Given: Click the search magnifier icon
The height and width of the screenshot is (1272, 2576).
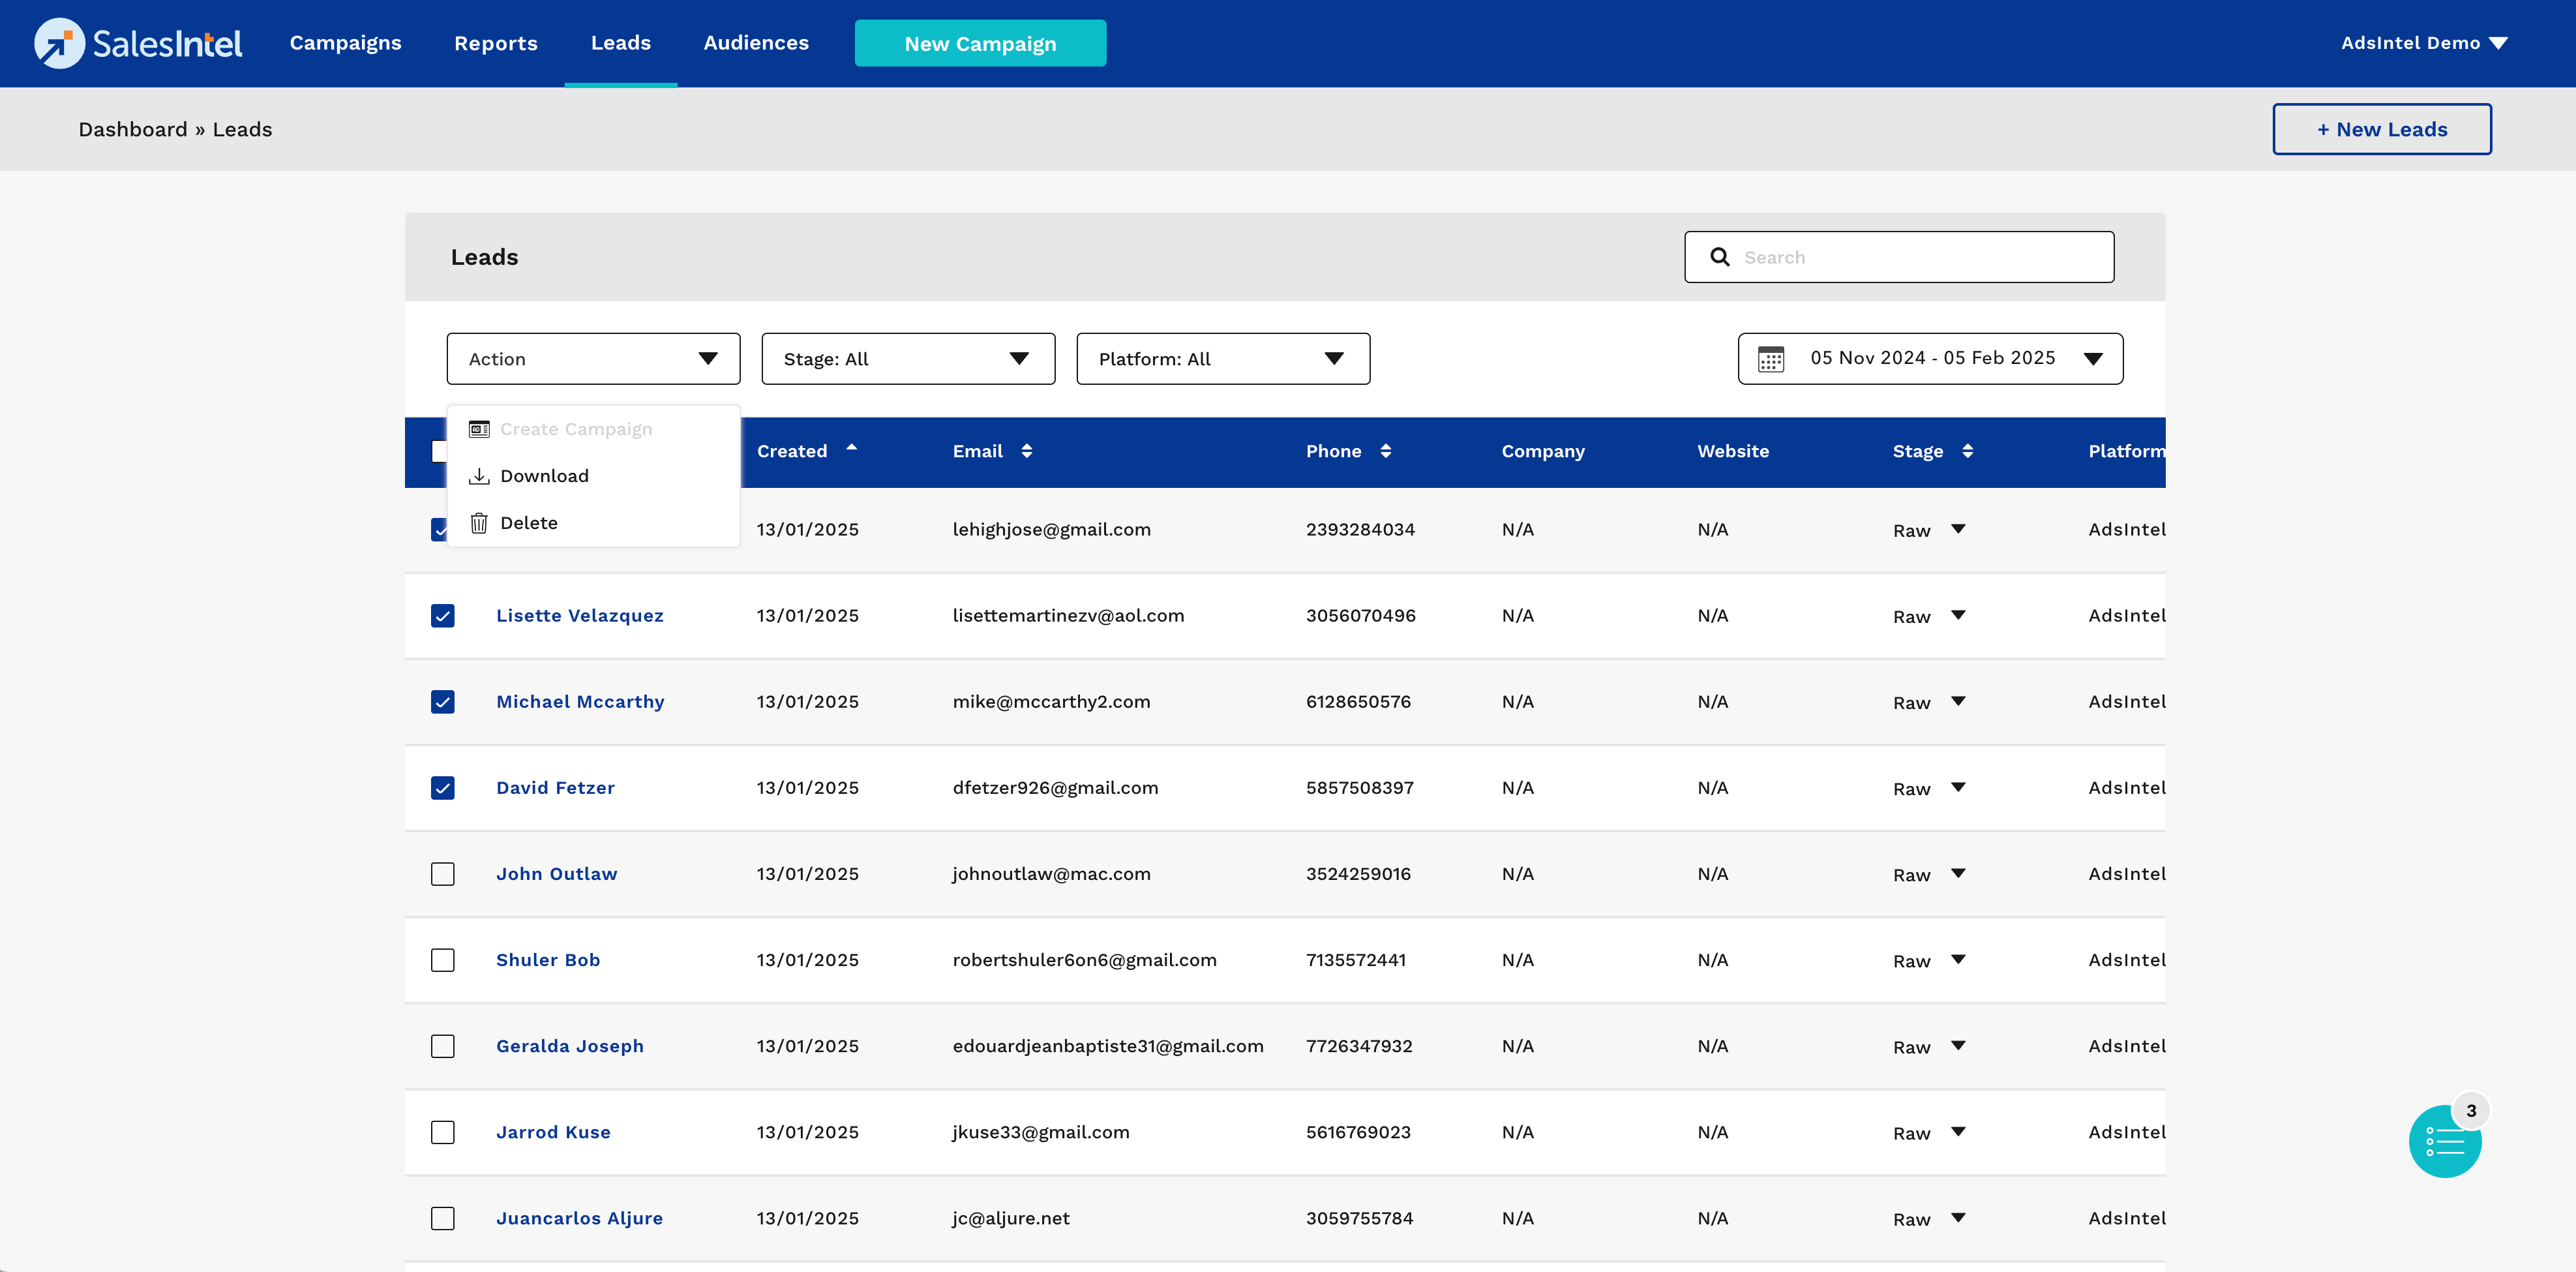Looking at the screenshot, I should click(x=1719, y=257).
